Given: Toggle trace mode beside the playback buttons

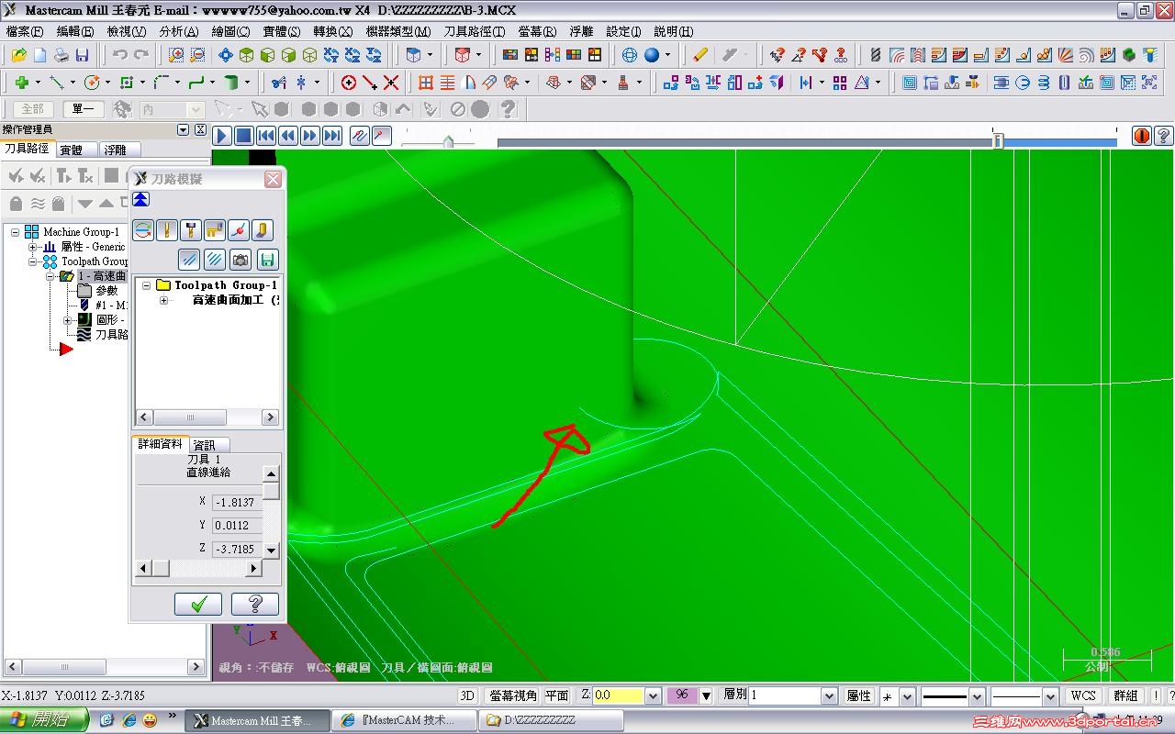Looking at the screenshot, I should click(x=360, y=136).
